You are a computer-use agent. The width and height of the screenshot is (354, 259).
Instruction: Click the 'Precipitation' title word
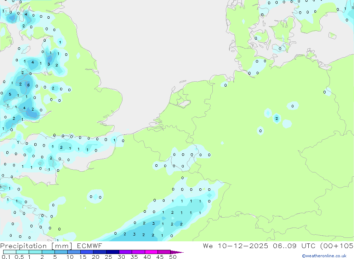[x=23, y=246]
